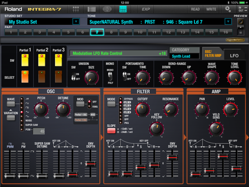Select Part 12

168,32
